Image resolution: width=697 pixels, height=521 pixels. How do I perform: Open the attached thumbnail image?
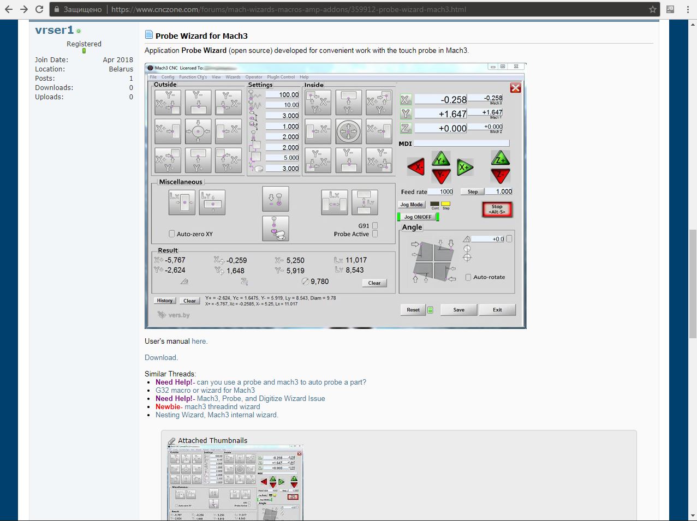234,483
